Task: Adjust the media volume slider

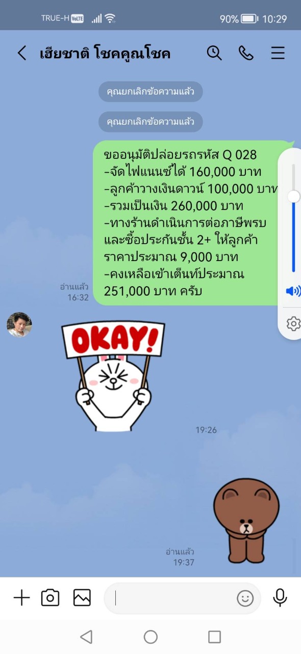Action: (x=293, y=218)
